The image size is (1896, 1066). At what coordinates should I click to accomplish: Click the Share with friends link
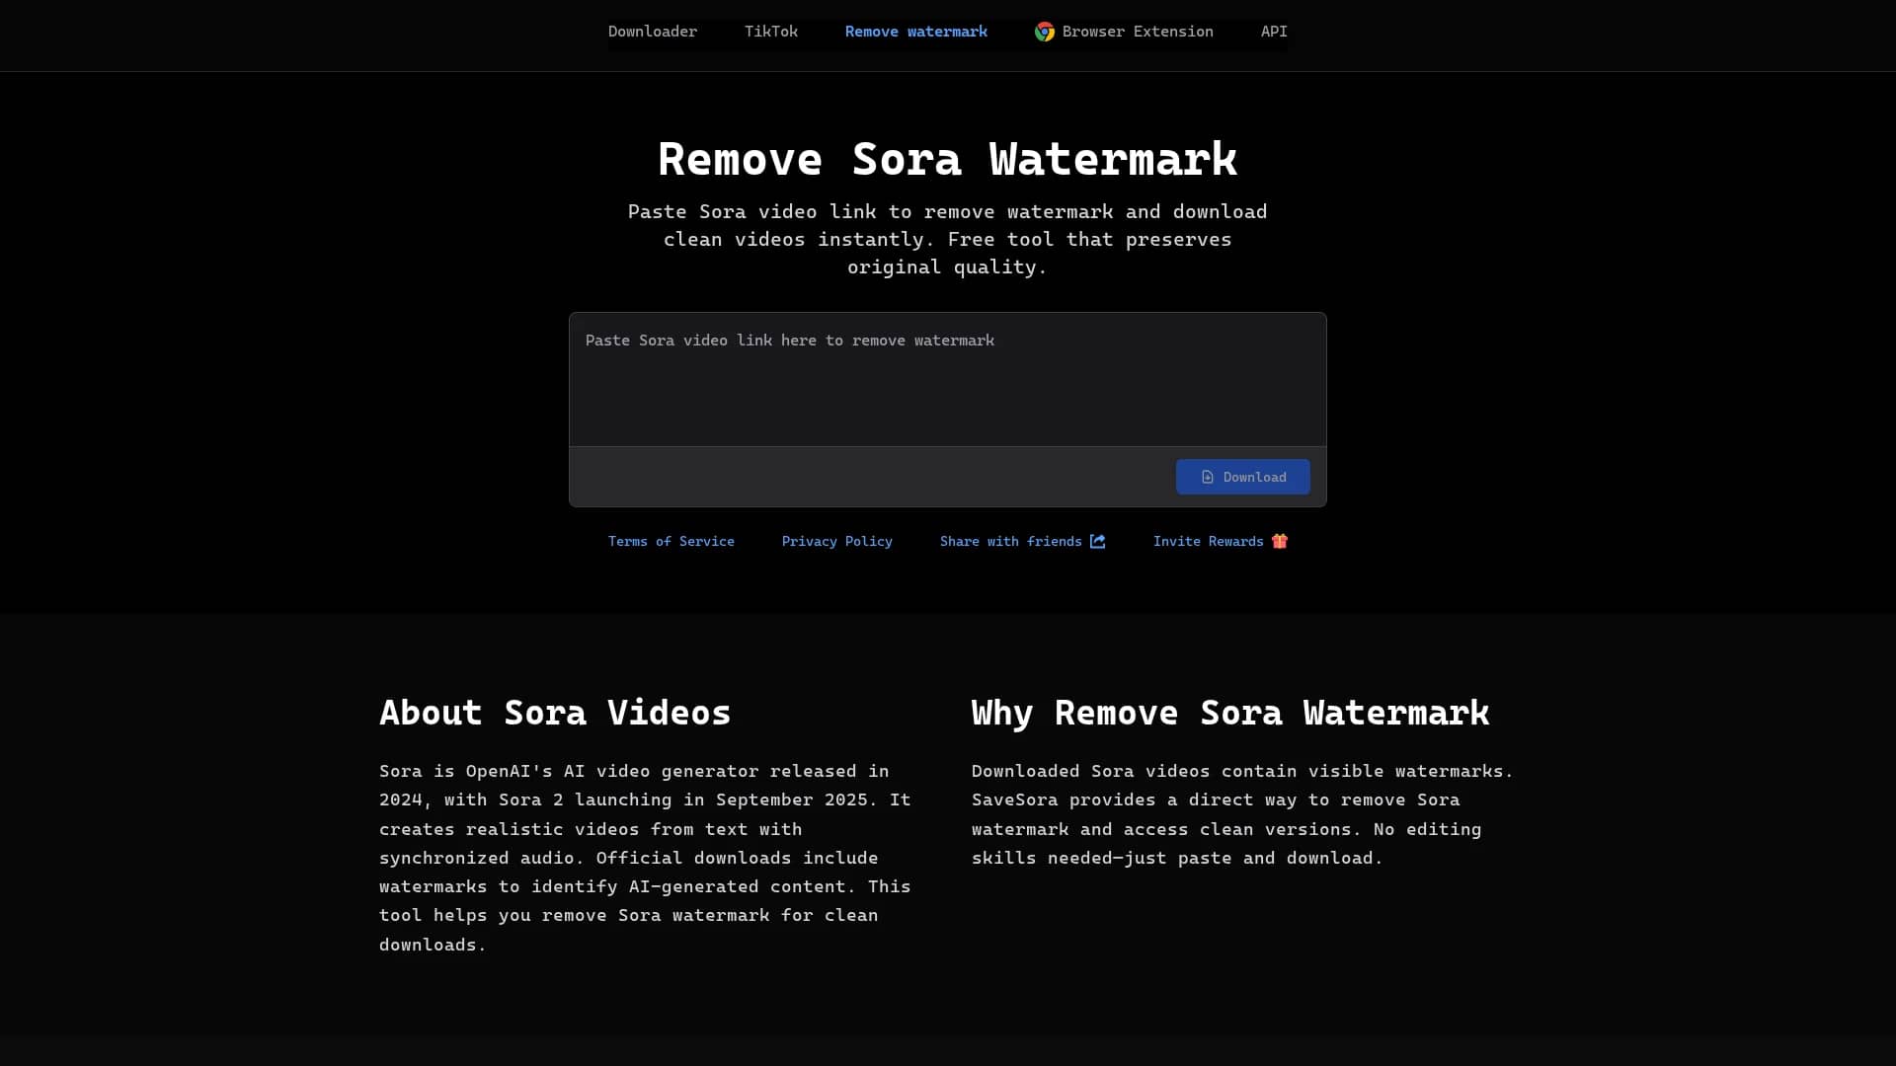coord(1022,541)
